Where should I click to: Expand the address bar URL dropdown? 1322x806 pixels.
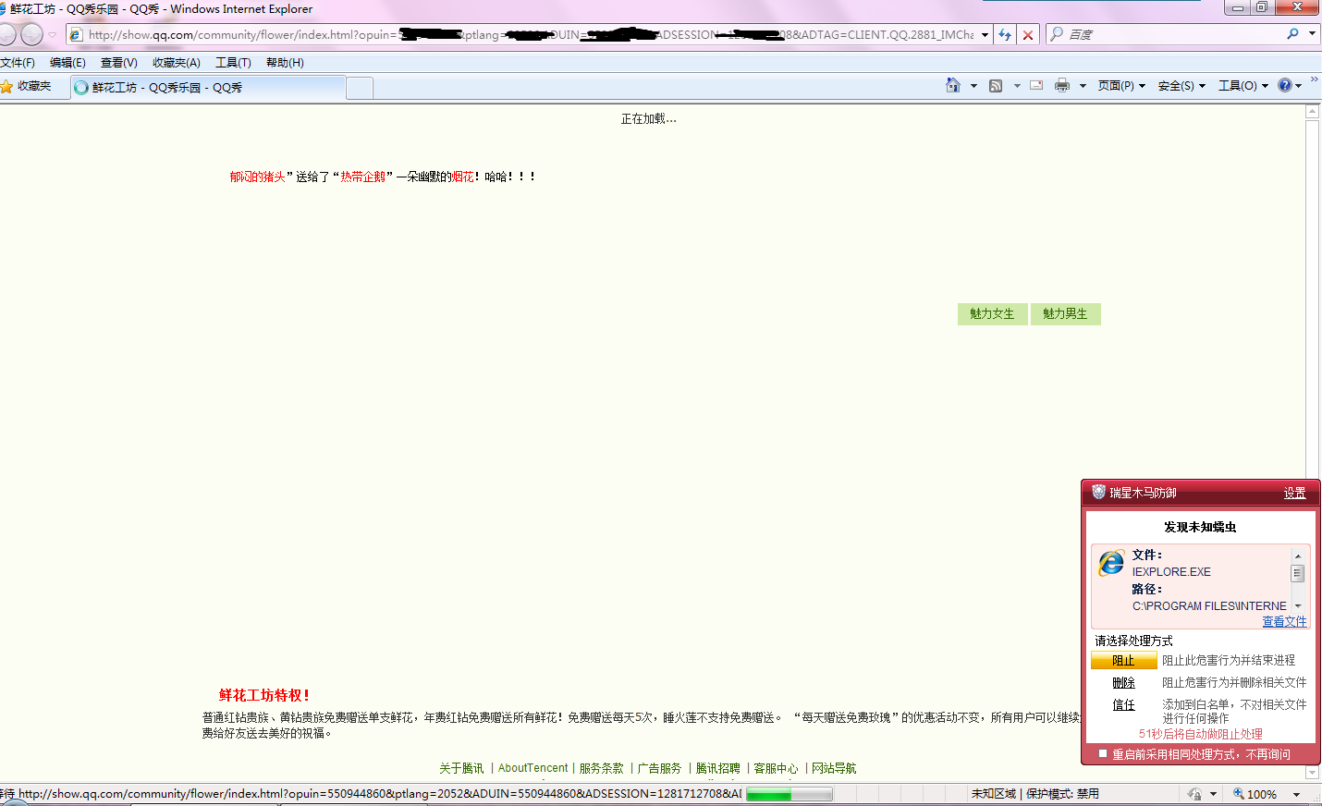click(x=985, y=34)
